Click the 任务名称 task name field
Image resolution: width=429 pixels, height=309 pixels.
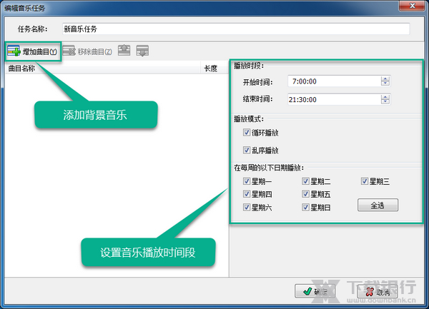[x=236, y=29]
